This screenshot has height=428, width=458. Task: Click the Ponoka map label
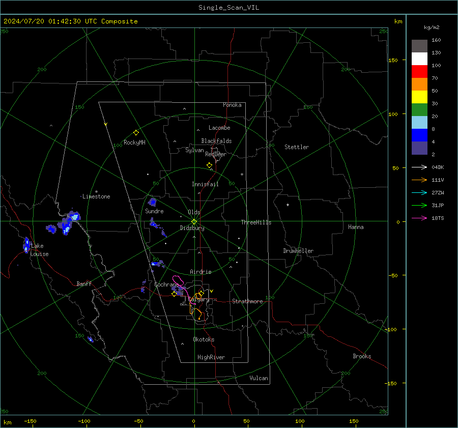point(232,105)
